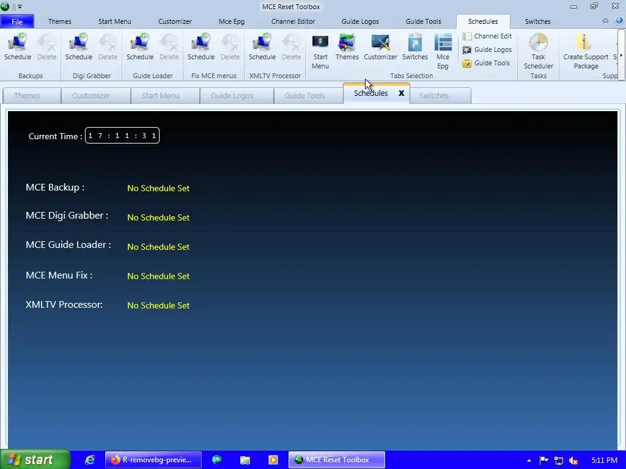
Task: Switch to the Start Menu ribbon tab
Action: point(114,21)
